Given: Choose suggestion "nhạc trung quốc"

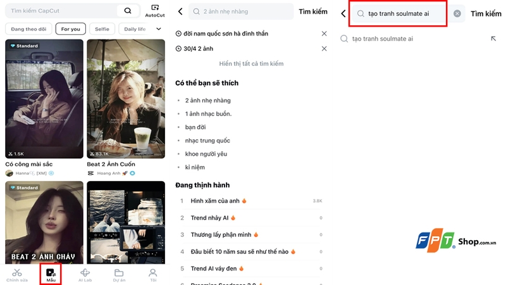Looking at the screenshot, I should [207, 141].
